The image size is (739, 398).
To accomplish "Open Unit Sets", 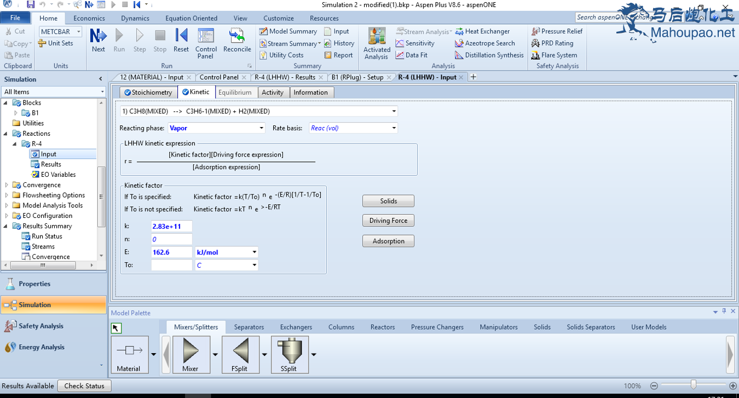I will [x=55, y=43].
